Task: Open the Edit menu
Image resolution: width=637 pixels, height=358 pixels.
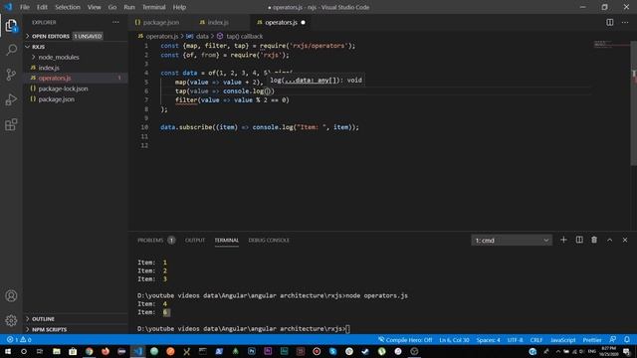Action: coord(42,7)
